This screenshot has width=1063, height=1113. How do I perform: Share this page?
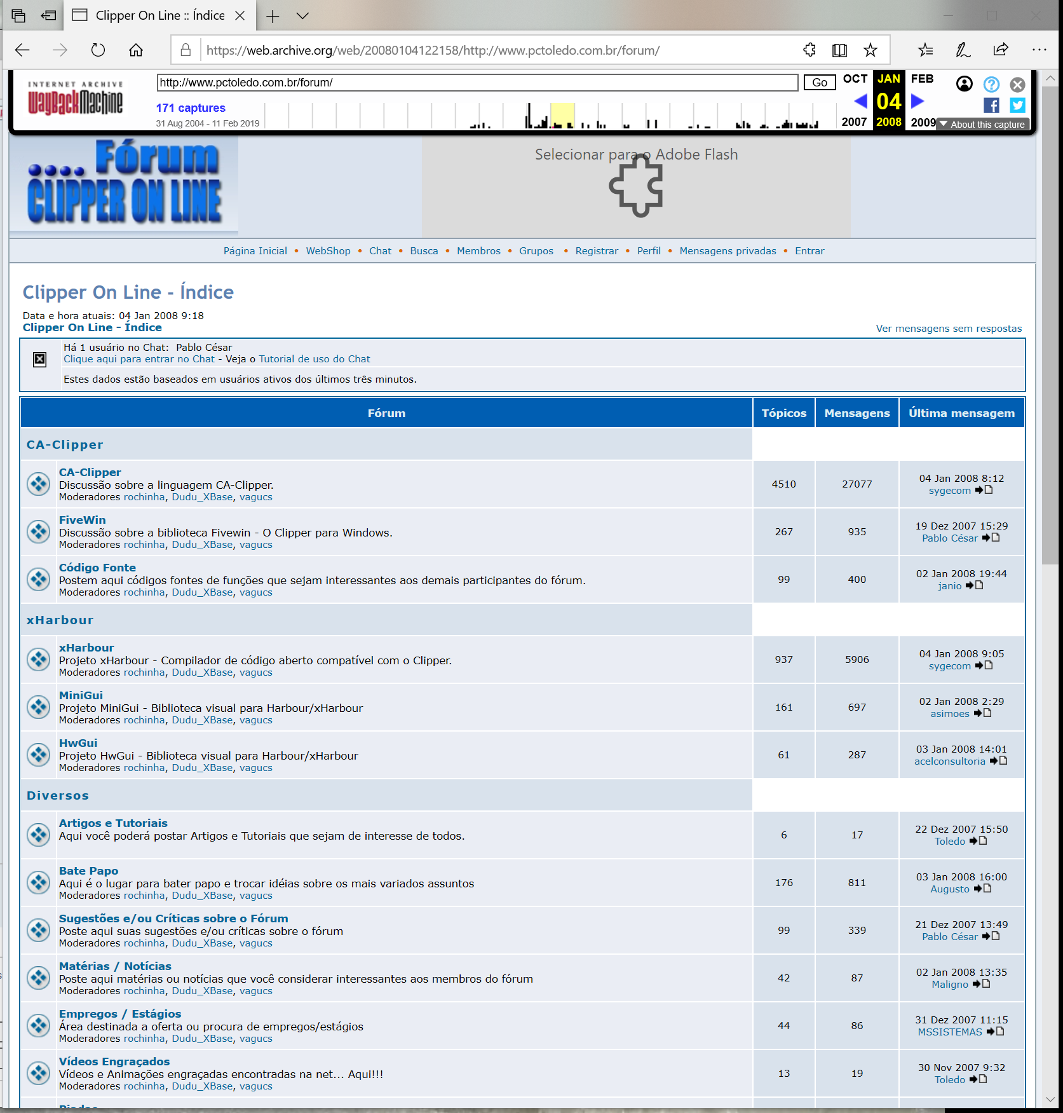(1001, 50)
